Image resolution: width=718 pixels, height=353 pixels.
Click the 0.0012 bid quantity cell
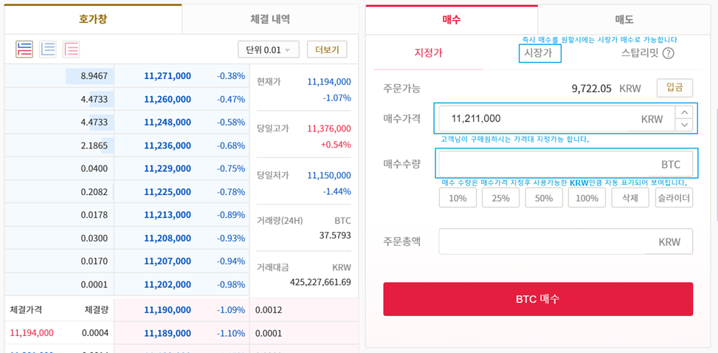[304, 310]
